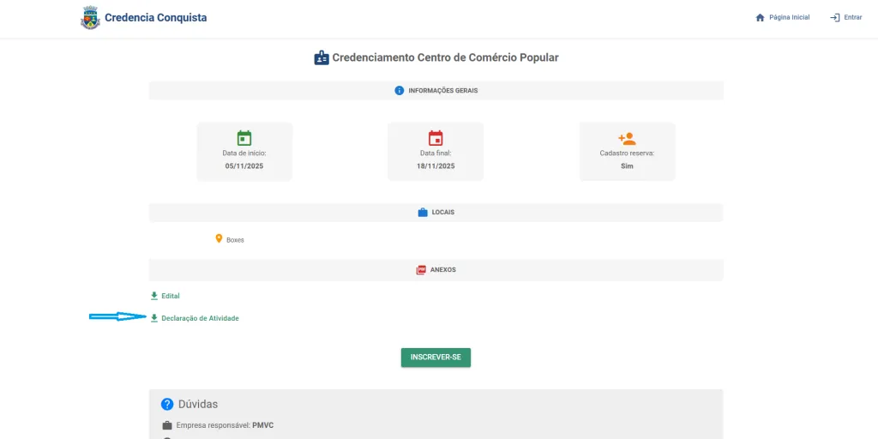Click the download icon beside Declaração de Atividade
The height and width of the screenshot is (439, 878).
pos(154,318)
